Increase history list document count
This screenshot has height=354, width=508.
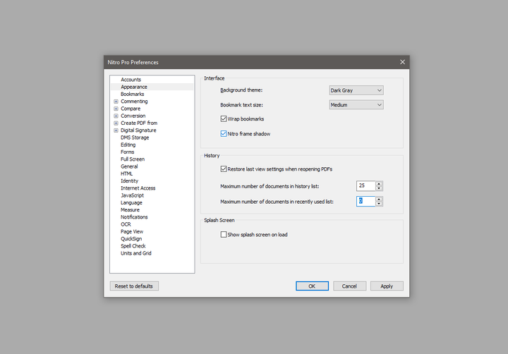pyautogui.click(x=379, y=183)
